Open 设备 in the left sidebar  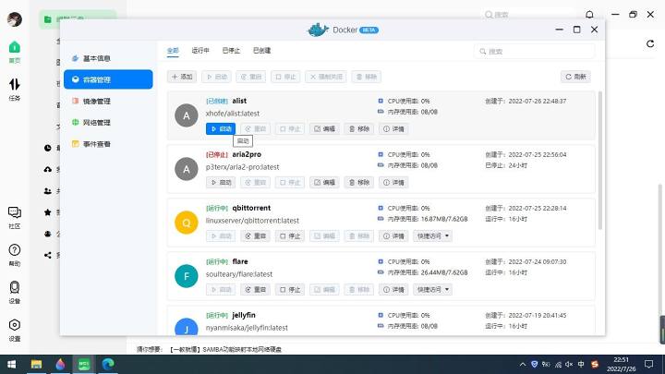[x=15, y=292]
